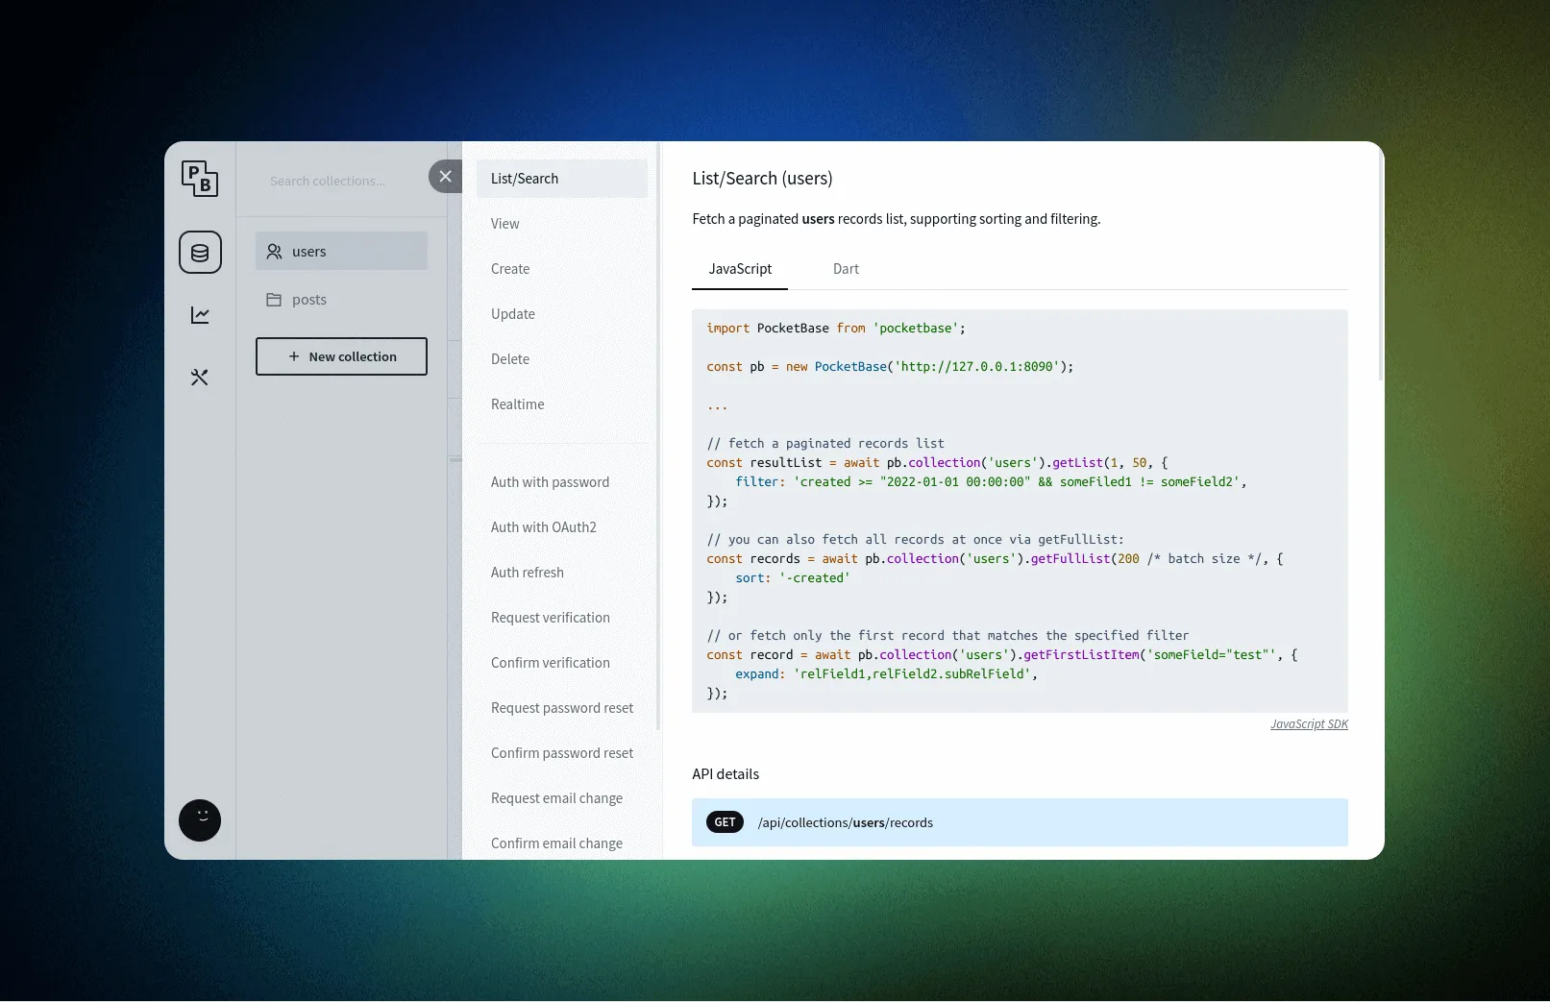This screenshot has height=1002, width=1550.
Task: Open Request verification section
Action: pyautogui.click(x=562, y=618)
